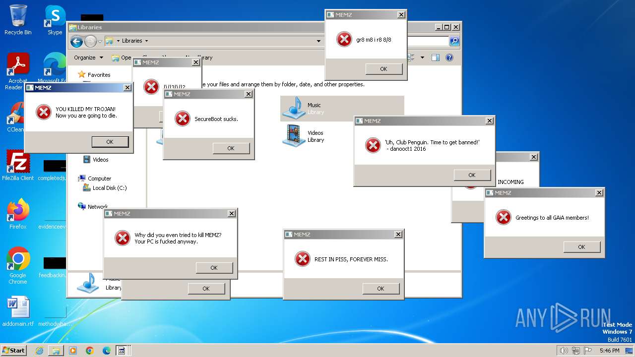Launch Skype from the desktop
The height and width of the screenshot is (357, 635).
[55, 20]
